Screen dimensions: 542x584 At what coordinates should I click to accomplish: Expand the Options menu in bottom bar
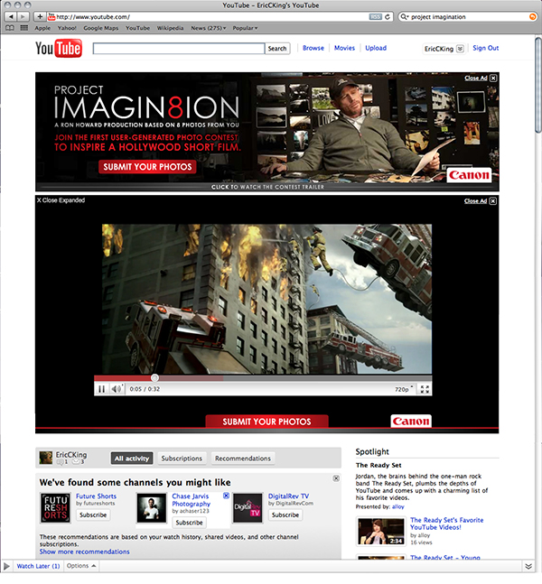click(x=81, y=566)
